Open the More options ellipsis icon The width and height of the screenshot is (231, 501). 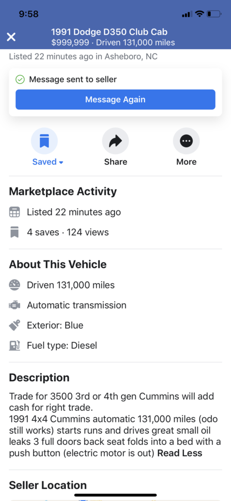click(186, 141)
